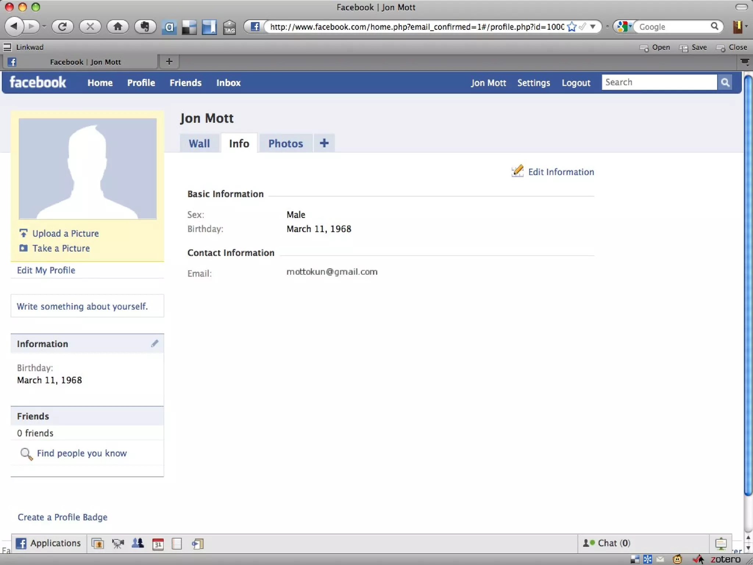Open the Photos profile tab
Image resolution: width=753 pixels, height=565 pixels.
pyautogui.click(x=285, y=143)
